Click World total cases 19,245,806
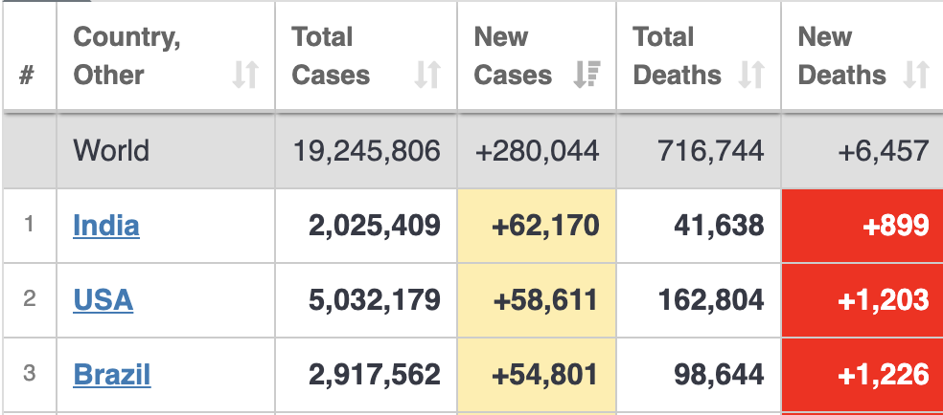The image size is (943, 415). 366,150
